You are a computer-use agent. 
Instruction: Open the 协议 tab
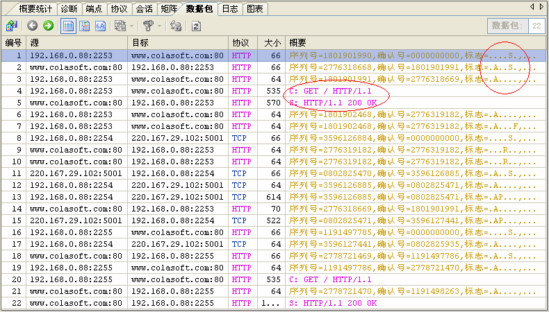119,9
